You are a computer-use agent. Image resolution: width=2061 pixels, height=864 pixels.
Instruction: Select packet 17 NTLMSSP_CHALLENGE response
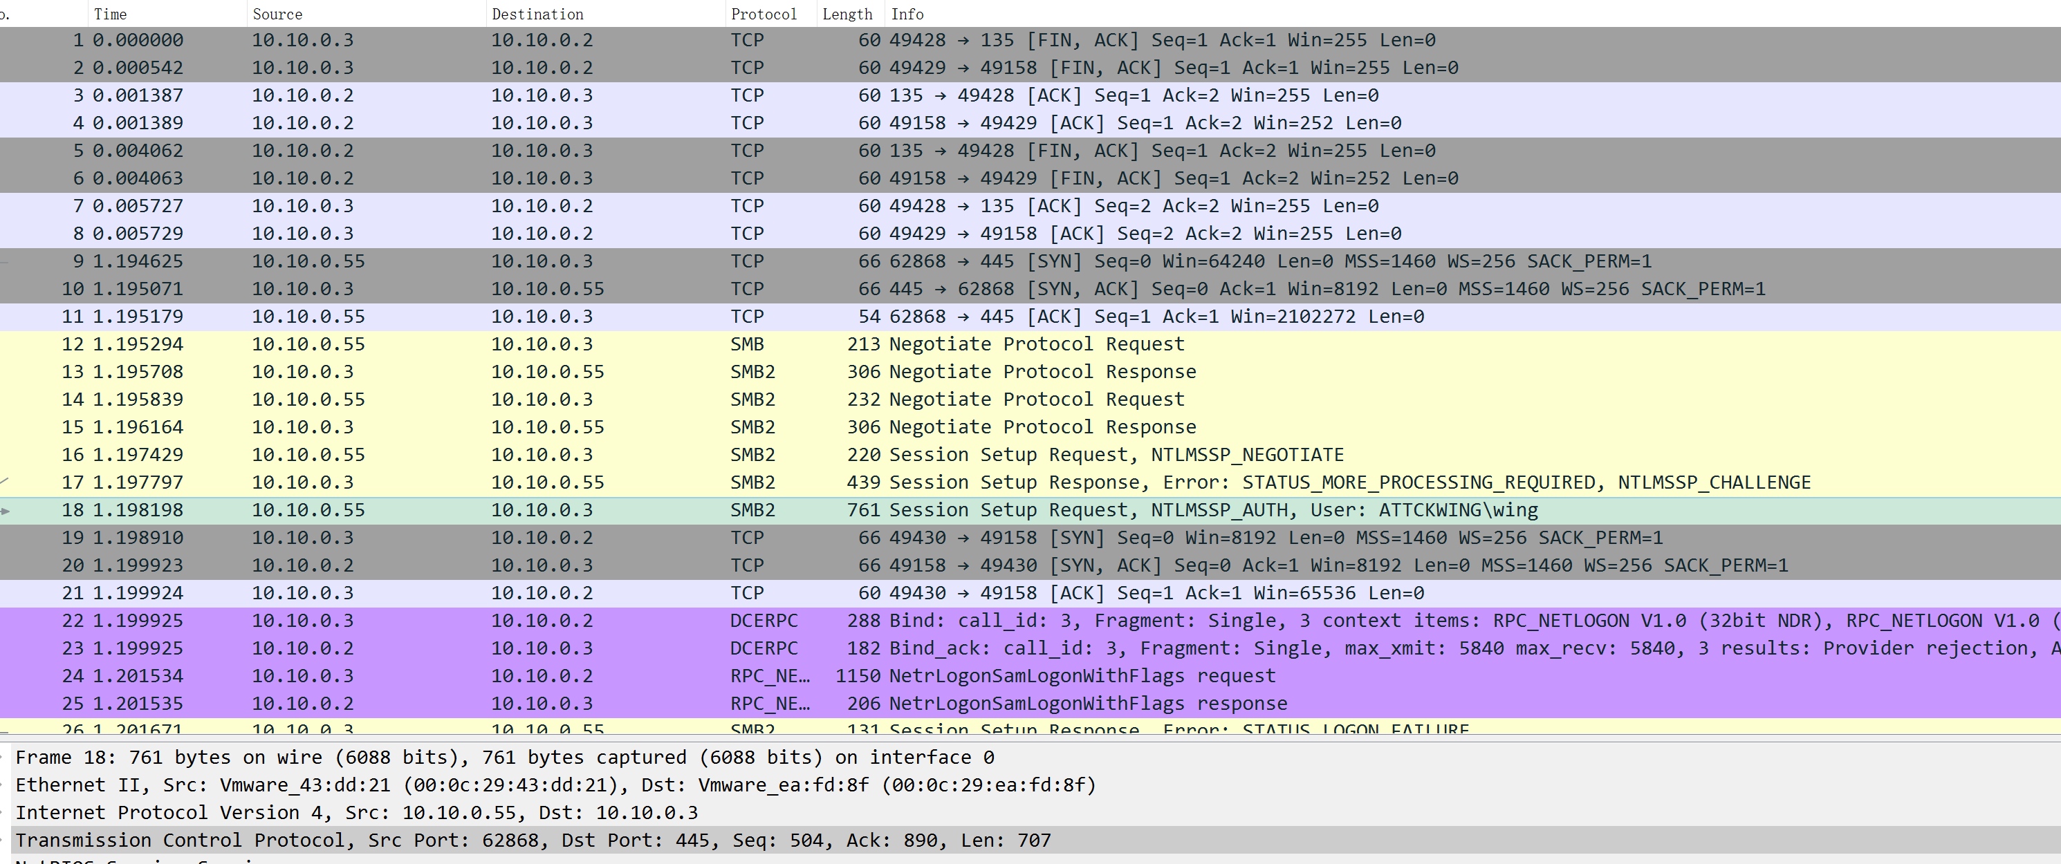click(x=1350, y=482)
